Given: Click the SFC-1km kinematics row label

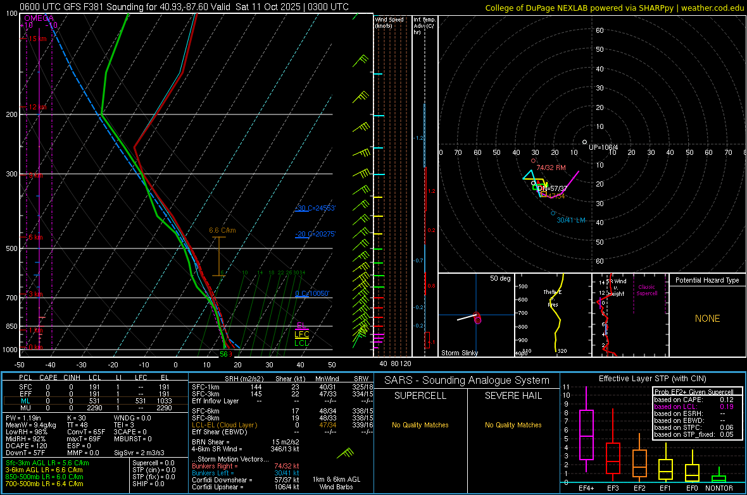Looking at the screenshot, I should [x=206, y=387].
